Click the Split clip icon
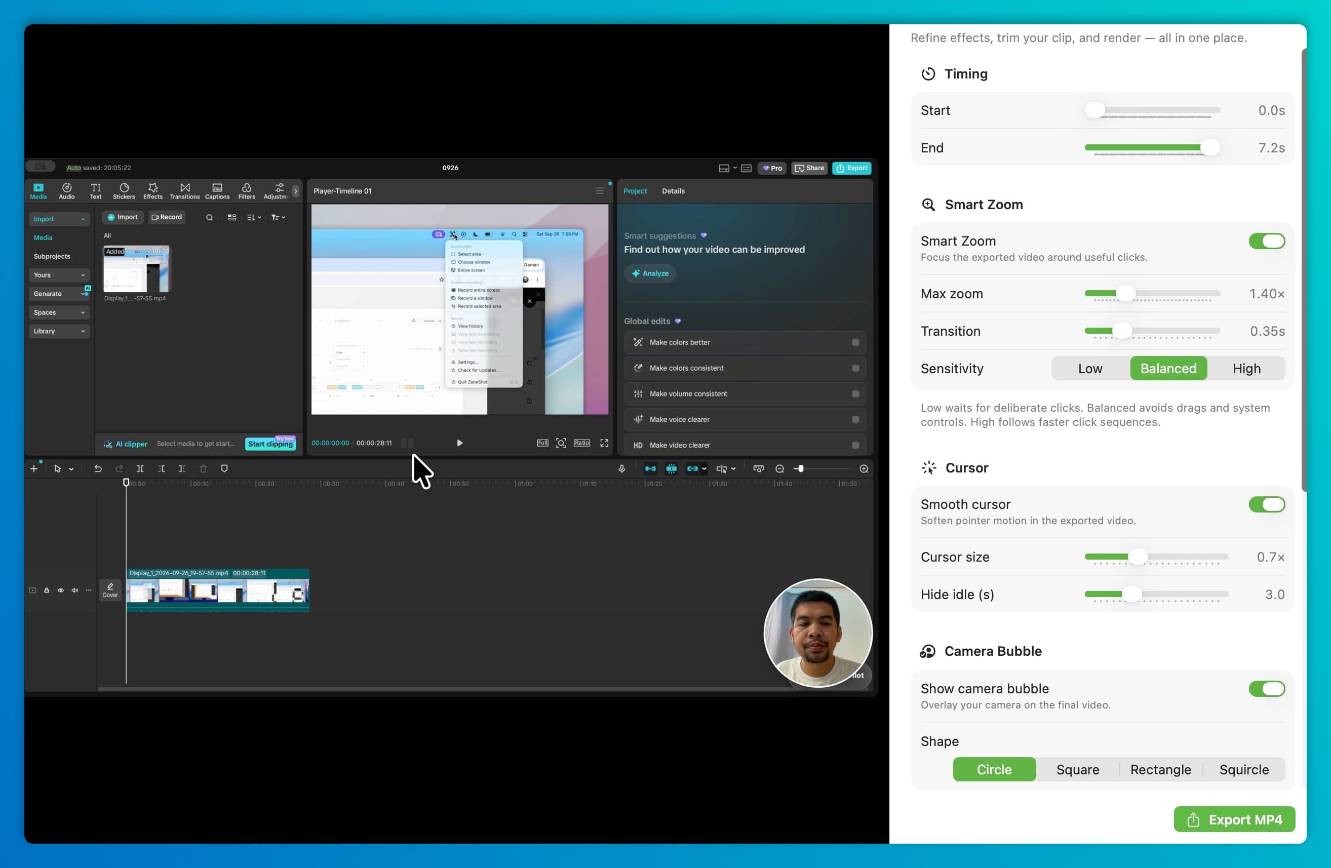1331x868 pixels. 140,468
